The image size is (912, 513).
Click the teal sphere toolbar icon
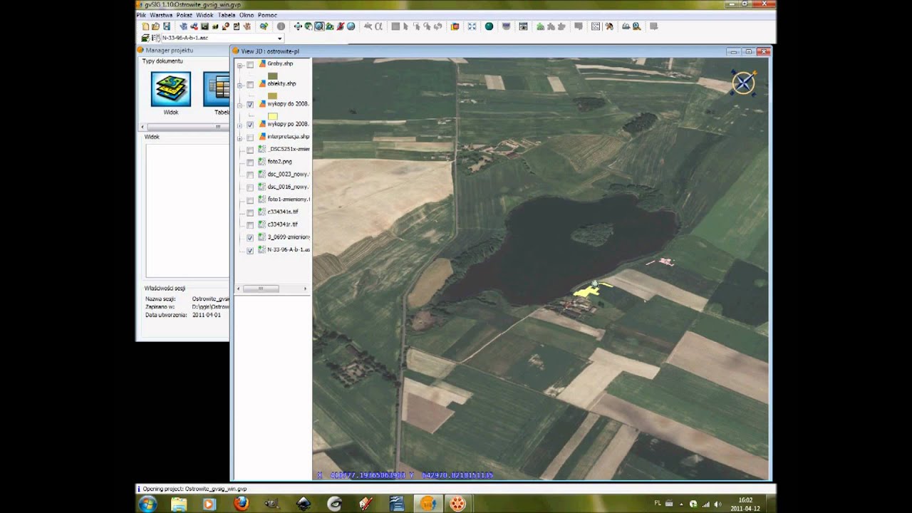489,26
